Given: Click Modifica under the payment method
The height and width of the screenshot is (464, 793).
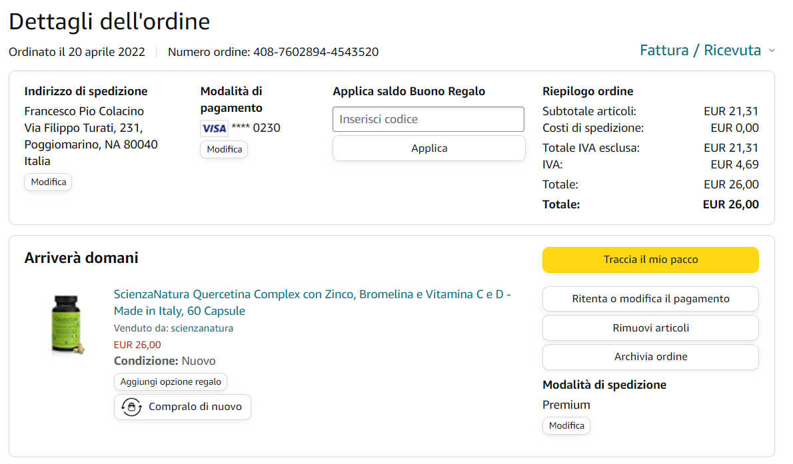Looking at the screenshot, I should pos(224,149).
